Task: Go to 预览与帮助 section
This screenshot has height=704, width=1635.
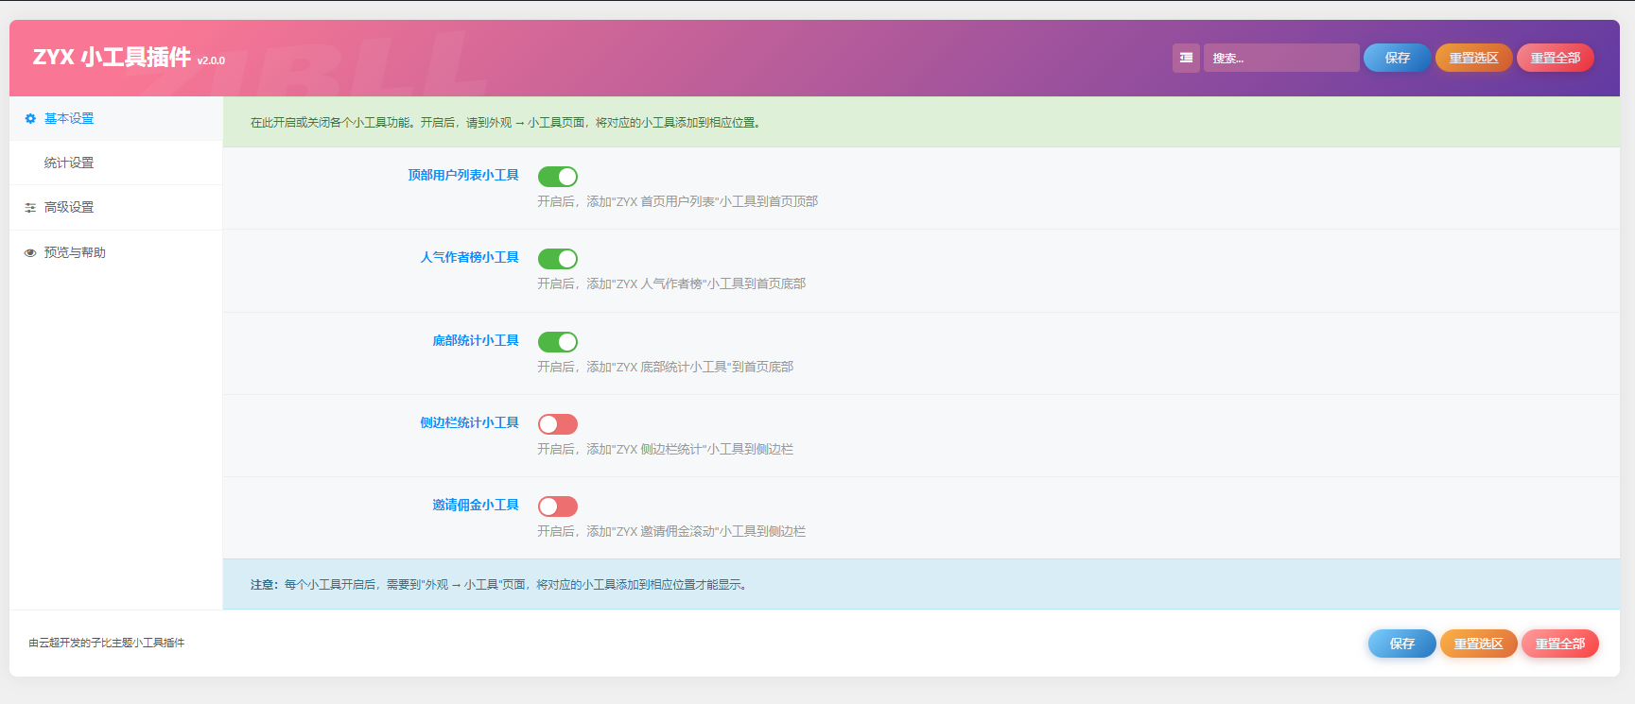Action: 115,253
